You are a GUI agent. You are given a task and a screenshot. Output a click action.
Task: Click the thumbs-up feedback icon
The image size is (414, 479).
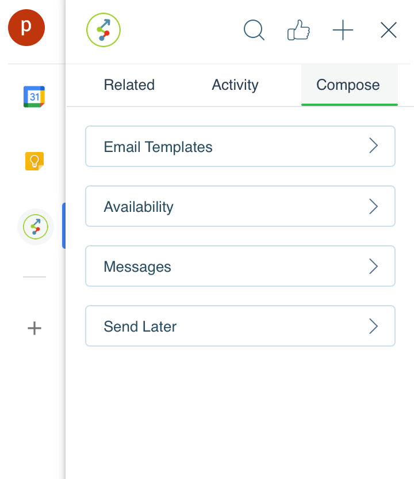298,30
